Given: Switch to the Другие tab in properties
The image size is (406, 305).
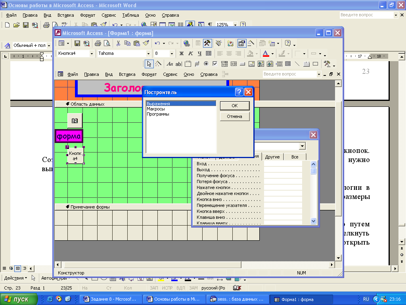Looking at the screenshot, I should click(272, 157).
